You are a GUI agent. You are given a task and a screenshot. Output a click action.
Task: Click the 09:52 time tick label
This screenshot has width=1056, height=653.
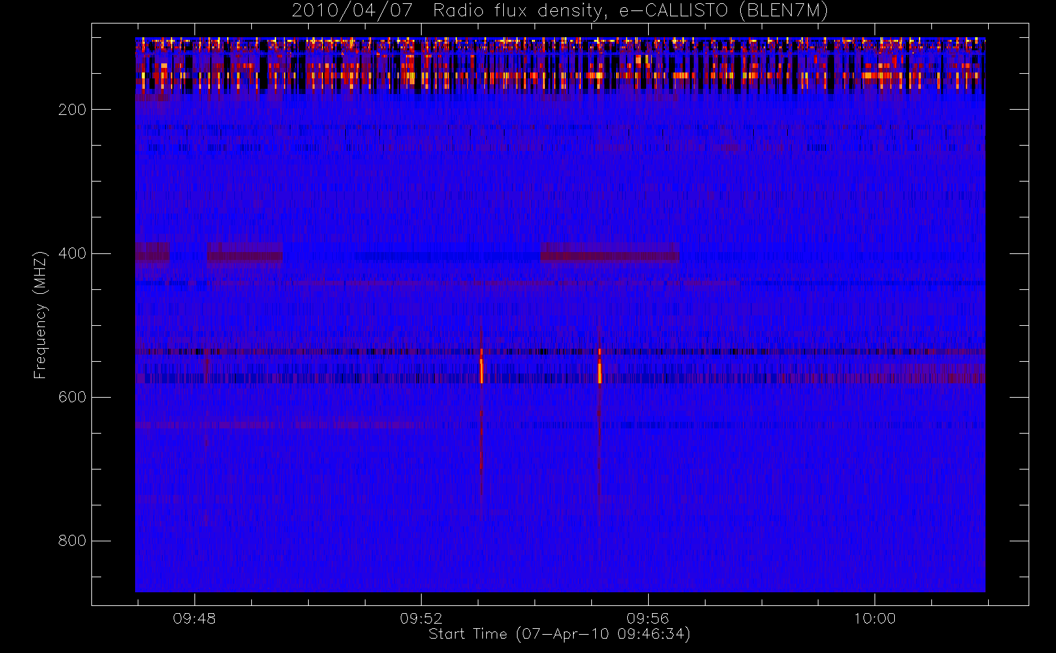(x=421, y=618)
